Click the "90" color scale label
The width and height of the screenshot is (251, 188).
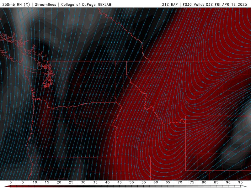[x=228, y=182]
